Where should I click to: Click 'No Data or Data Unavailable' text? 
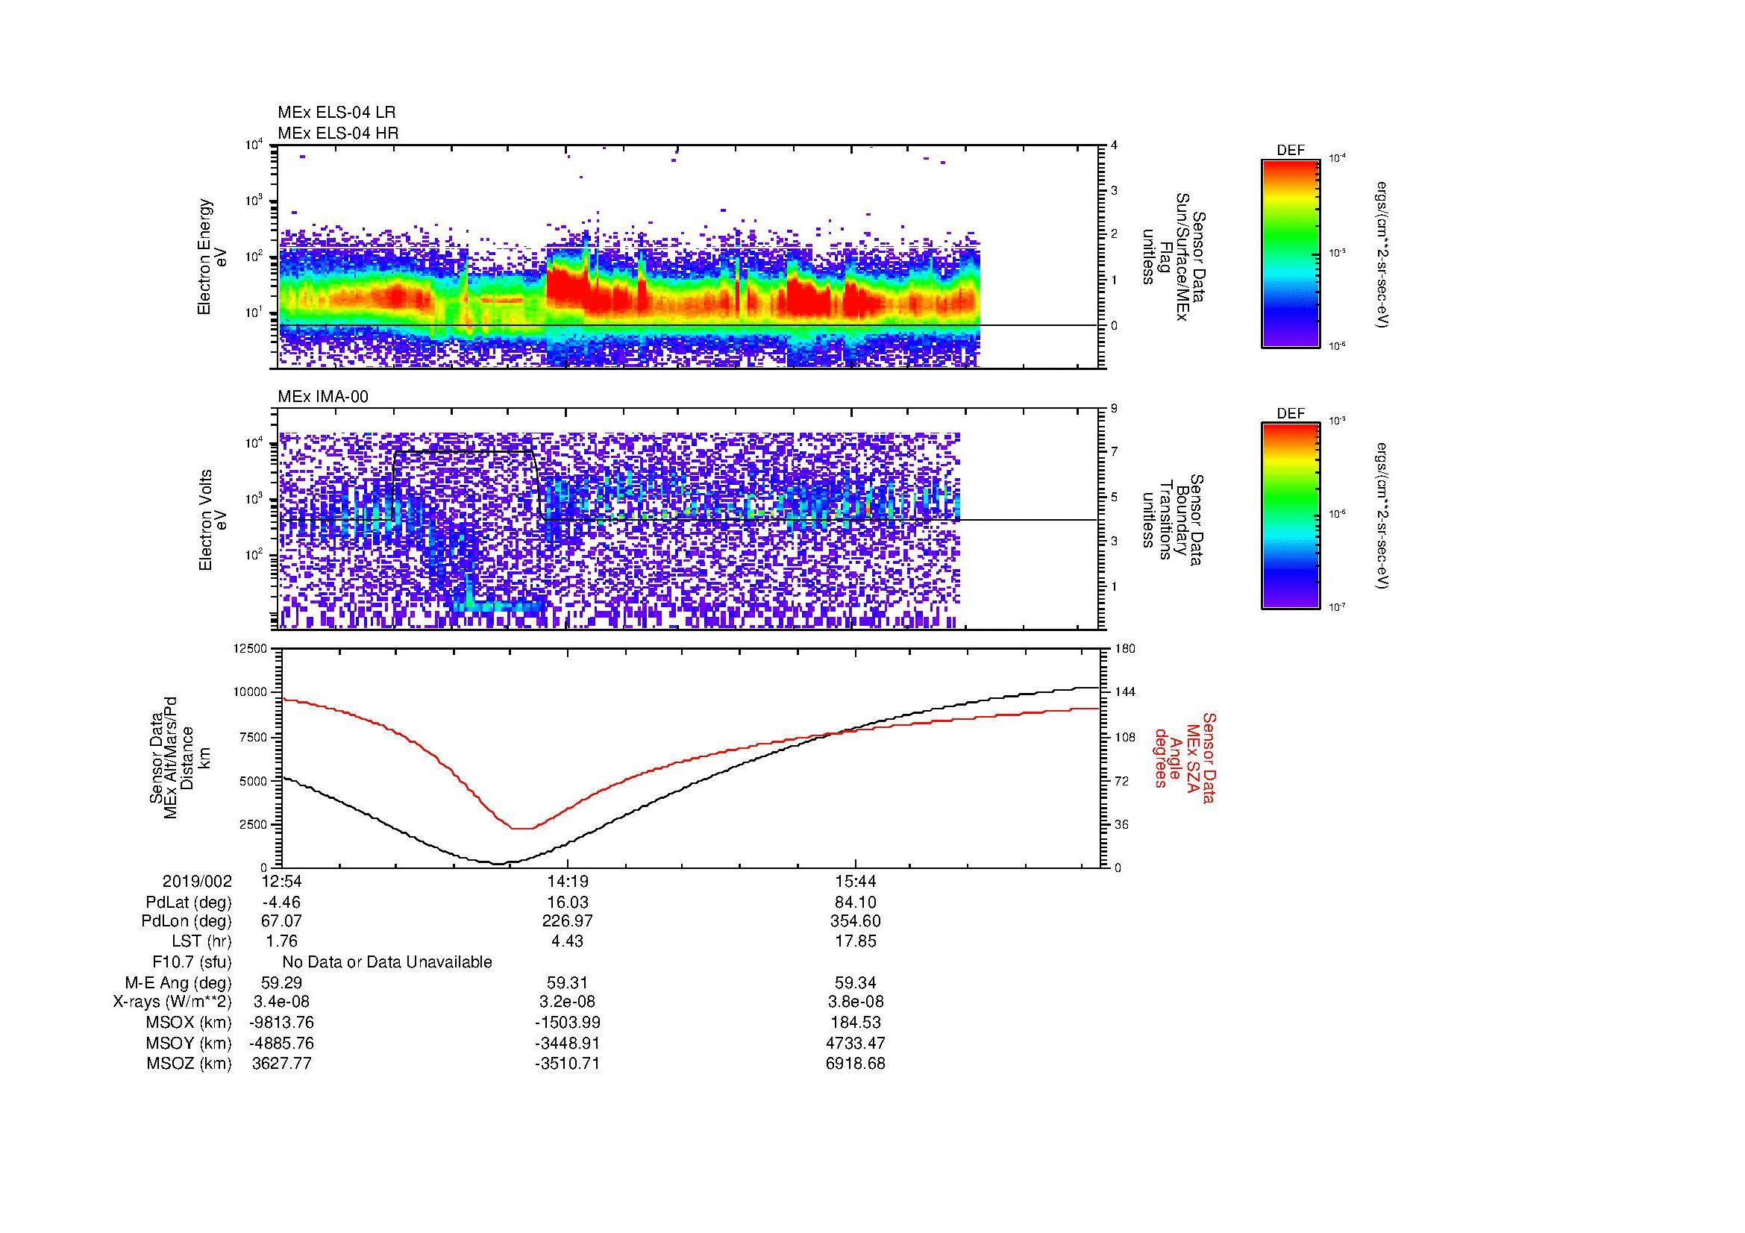(x=387, y=961)
